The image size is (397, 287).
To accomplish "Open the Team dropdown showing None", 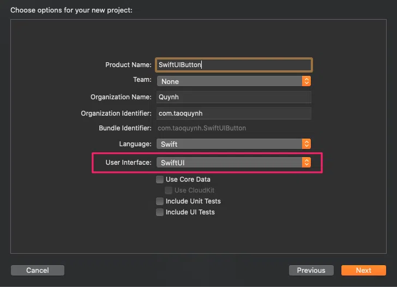I will point(234,81).
